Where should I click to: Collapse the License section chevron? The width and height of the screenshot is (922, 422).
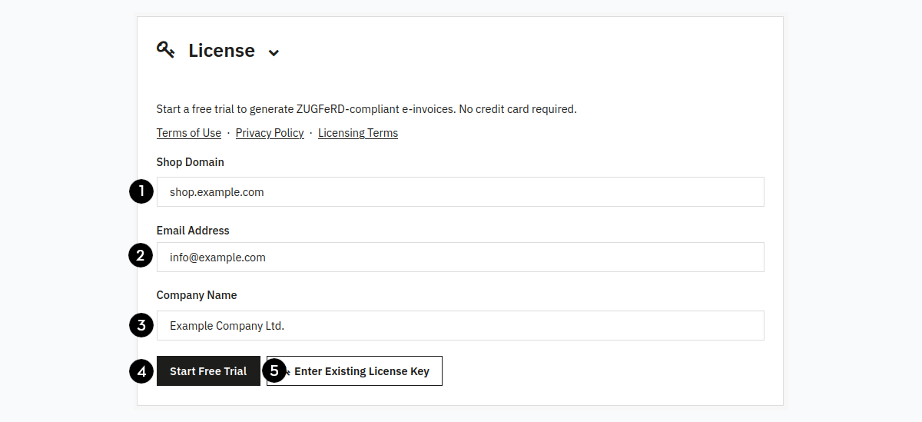tap(274, 52)
